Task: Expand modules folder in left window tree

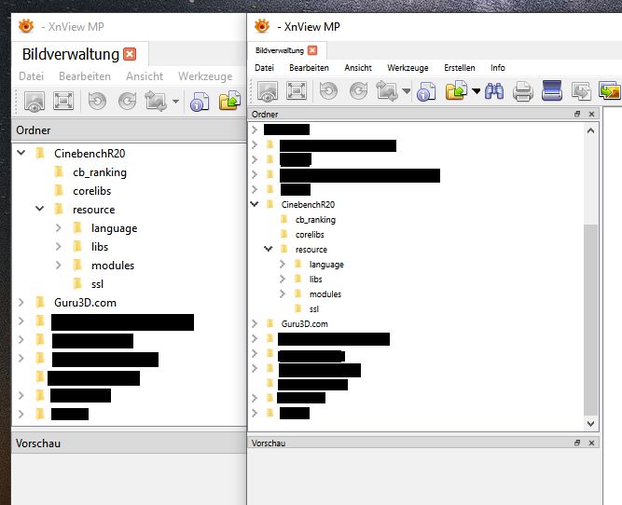Action: click(59, 265)
